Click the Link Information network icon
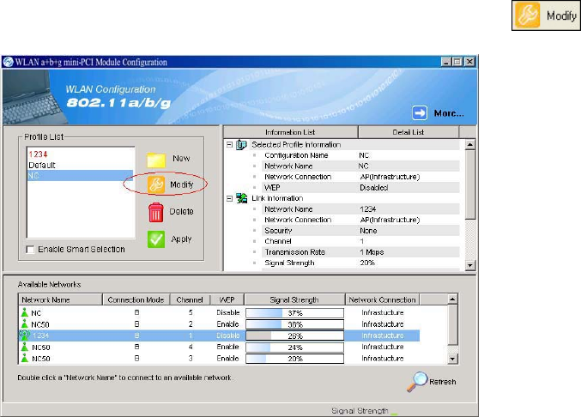581x417 pixels. (242, 198)
